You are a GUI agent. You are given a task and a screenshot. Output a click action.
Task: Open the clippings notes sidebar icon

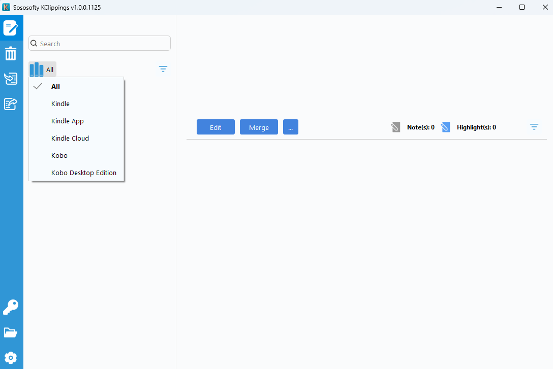point(11,28)
